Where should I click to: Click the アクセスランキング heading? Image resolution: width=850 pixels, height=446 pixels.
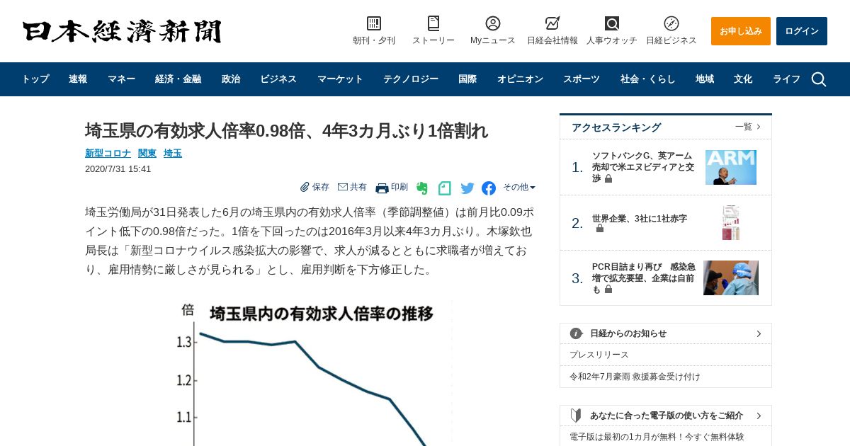[616, 127]
